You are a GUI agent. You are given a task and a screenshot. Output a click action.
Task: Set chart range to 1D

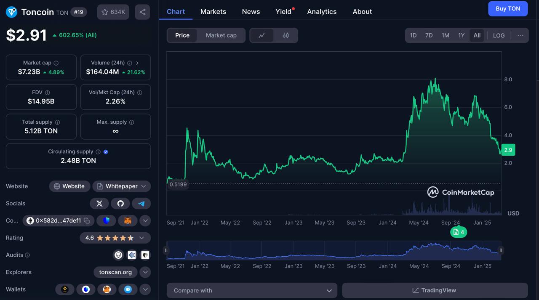tap(413, 35)
